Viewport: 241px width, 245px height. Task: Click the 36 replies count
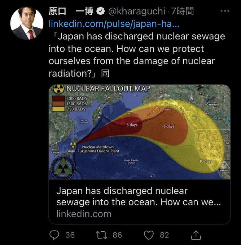point(70,235)
